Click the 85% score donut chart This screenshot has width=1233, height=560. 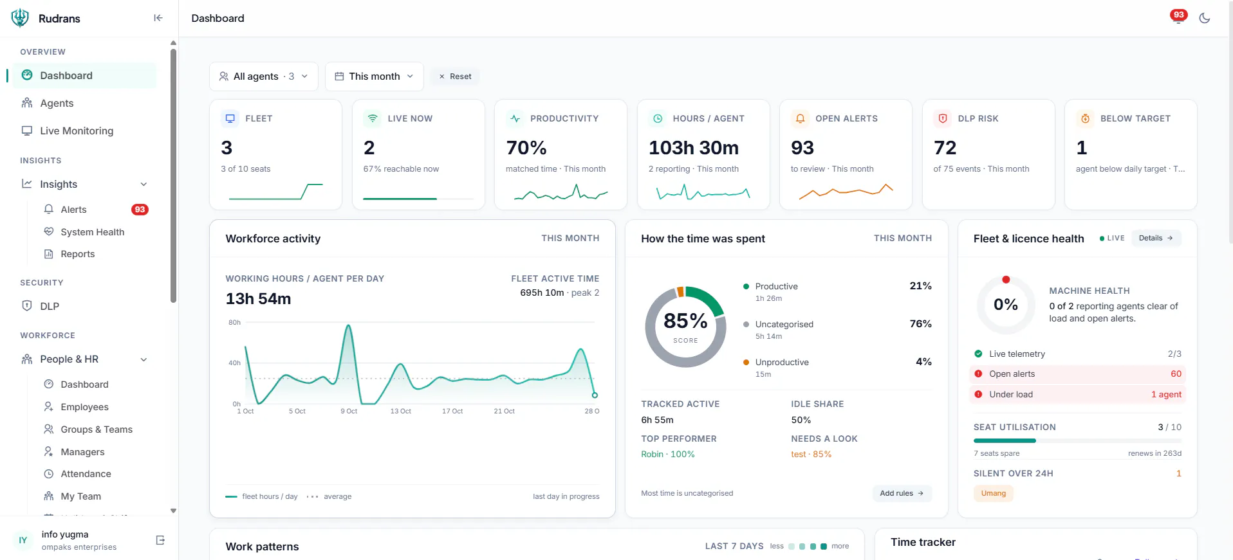(x=685, y=327)
